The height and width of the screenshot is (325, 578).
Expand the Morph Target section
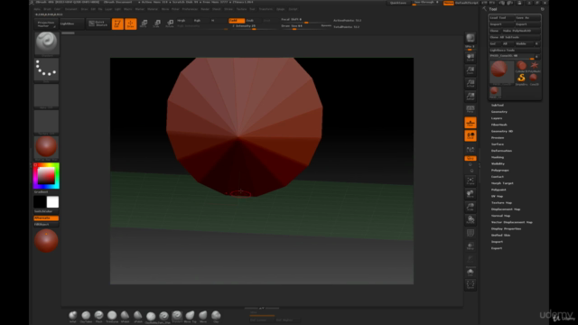[x=502, y=183]
